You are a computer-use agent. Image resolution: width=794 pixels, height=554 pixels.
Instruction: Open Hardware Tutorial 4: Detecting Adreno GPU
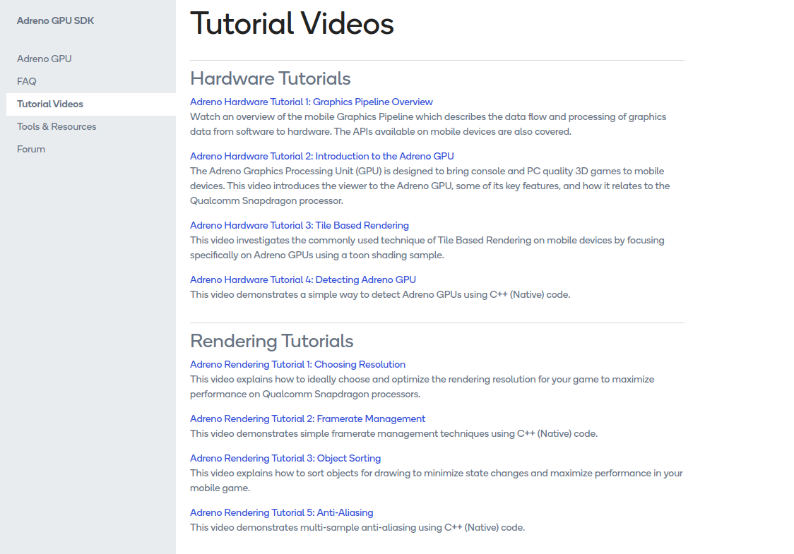[x=303, y=279]
